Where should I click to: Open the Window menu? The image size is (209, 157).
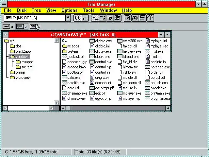tap(108, 10)
